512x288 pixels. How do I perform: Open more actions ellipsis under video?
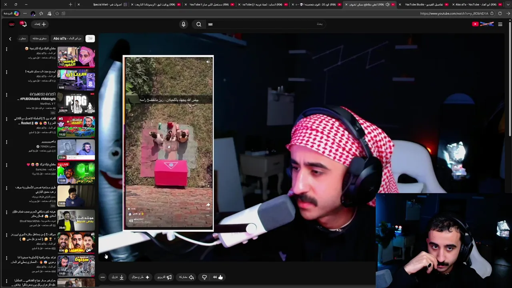pos(102,277)
